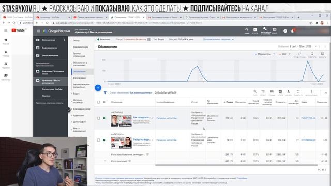Click the Google Реклама logo
This screenshot has height=186, width=331.
pos(56,31)
